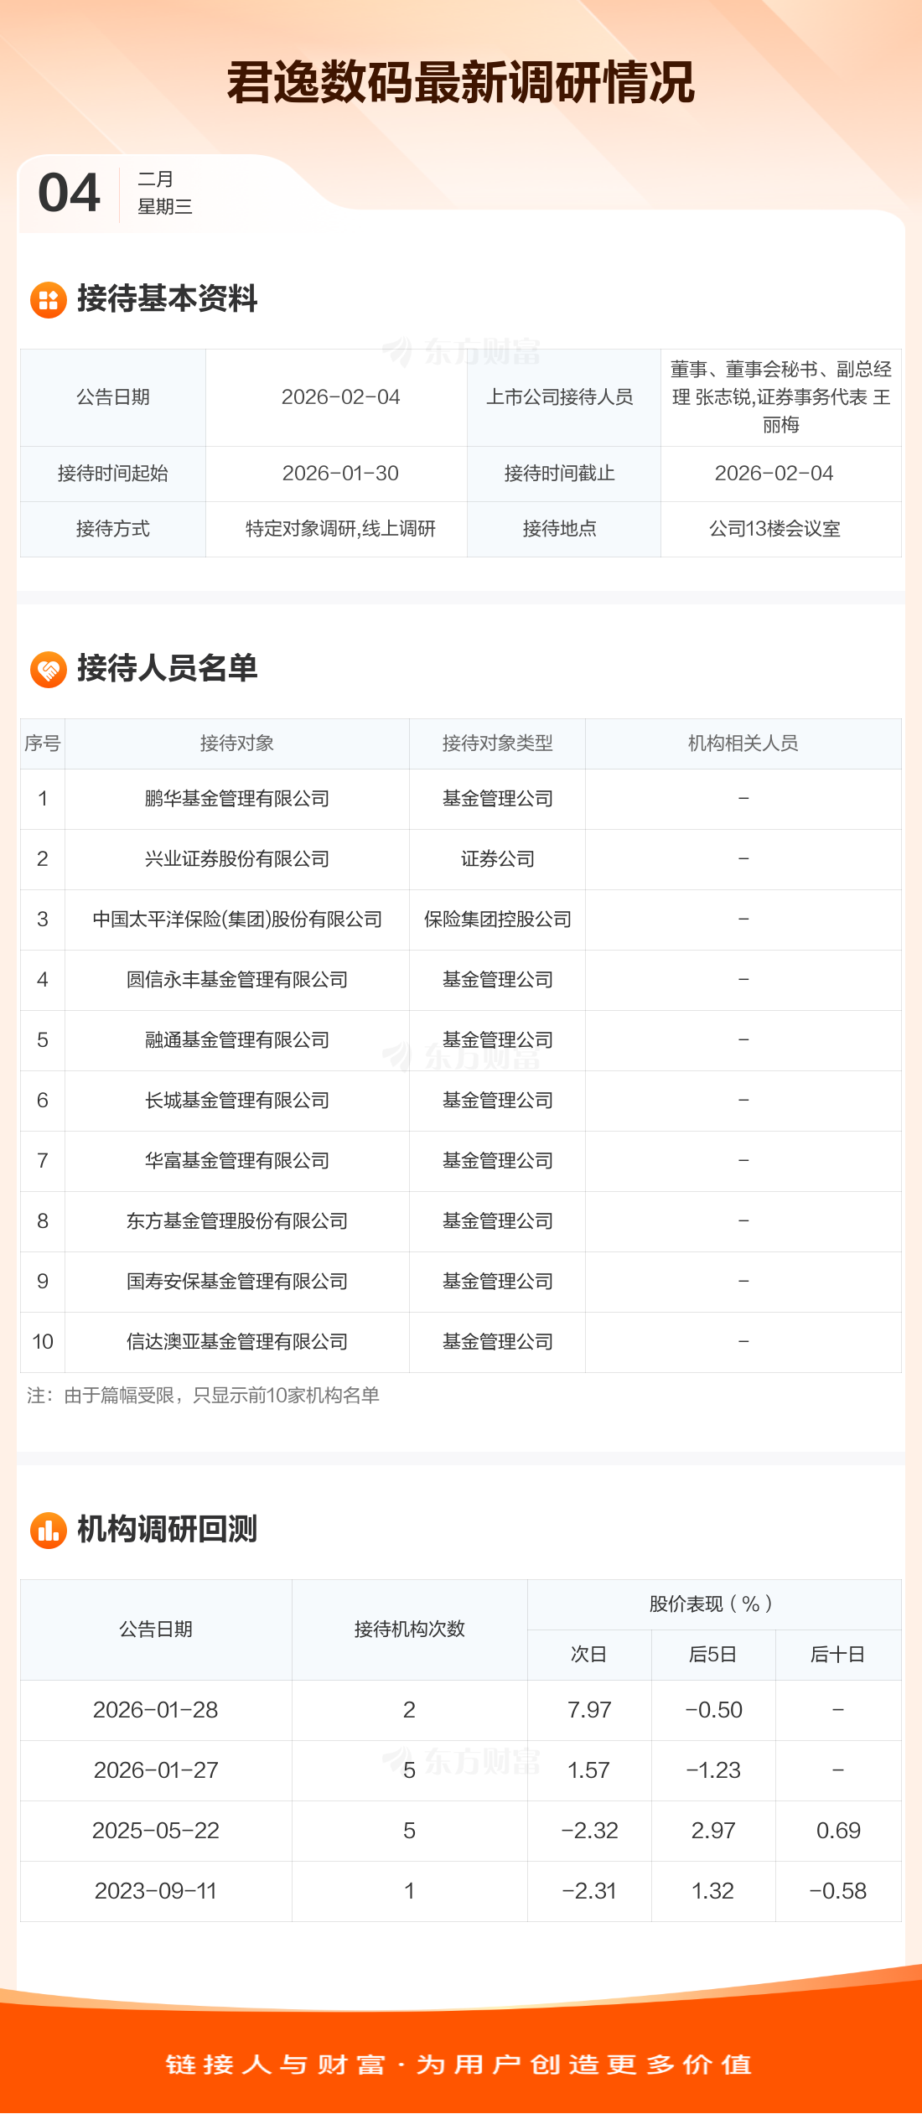The height and width of the screenshot is (2114, 922).
Task: Select the 接待对象类型 column header
Action: [x=497, y=744]
